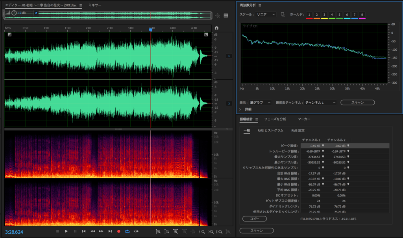This screenshot has height=238, width=403.
Task: Click スキャン button in amplitude statistics panel
Action: coord(257,231)
